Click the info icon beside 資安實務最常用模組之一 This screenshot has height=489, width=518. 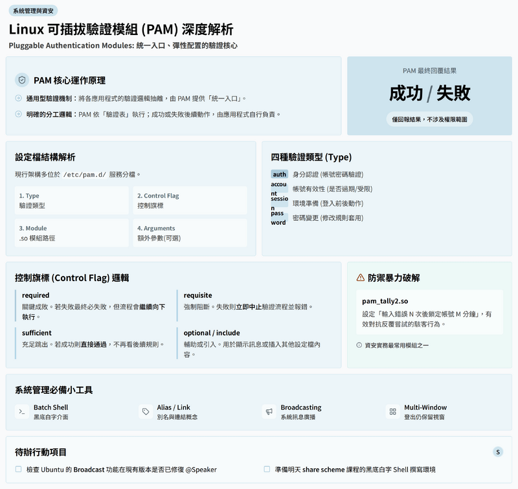[359, 345]
